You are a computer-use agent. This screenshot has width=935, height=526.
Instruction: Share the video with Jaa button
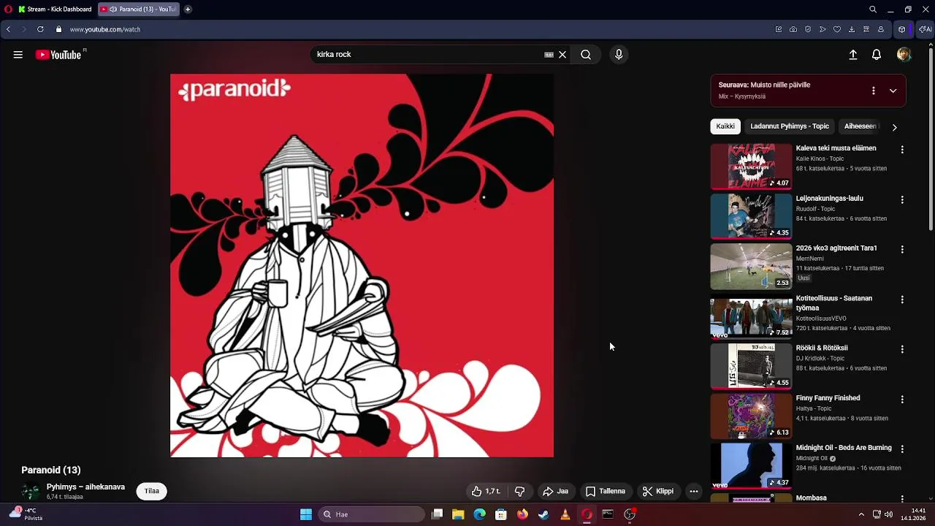(x=556, y=491)
